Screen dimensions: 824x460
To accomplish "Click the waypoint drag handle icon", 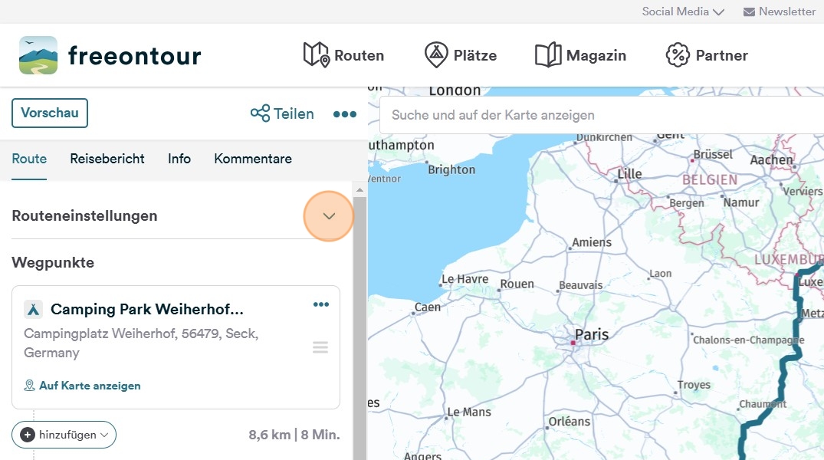I will [x=320, y=347].
